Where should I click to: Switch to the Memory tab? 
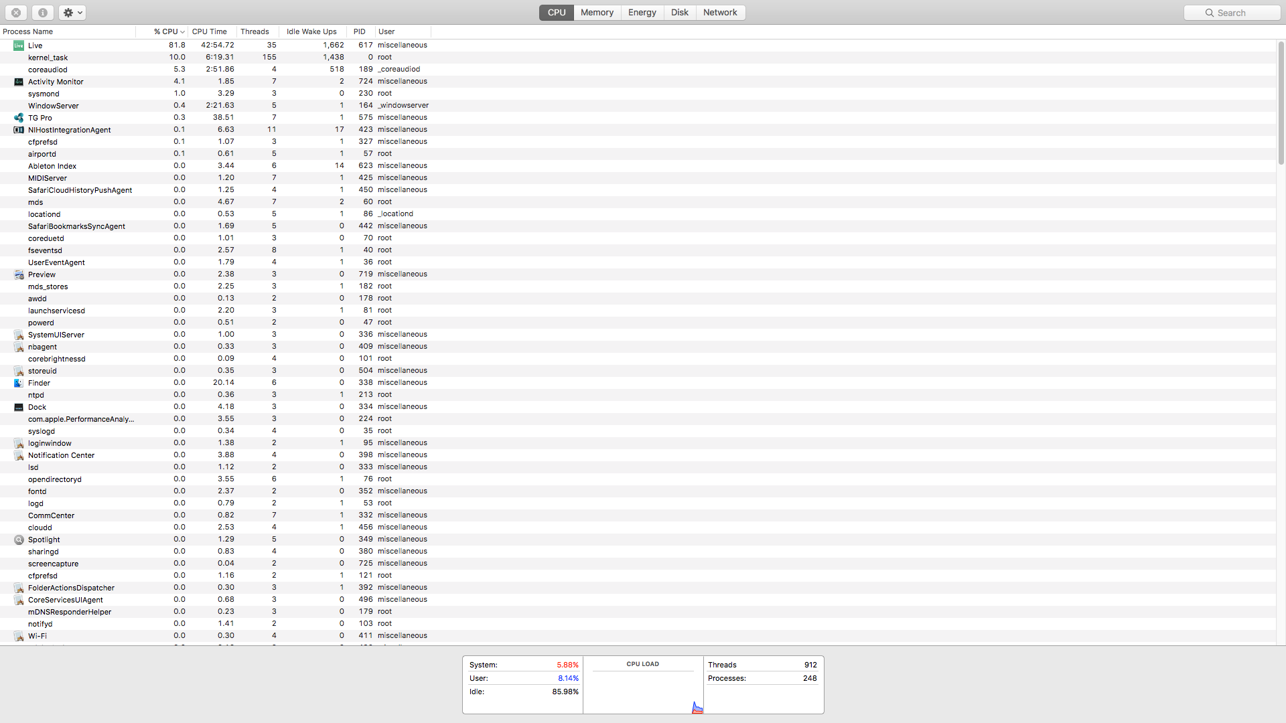(x=597, y=13)
